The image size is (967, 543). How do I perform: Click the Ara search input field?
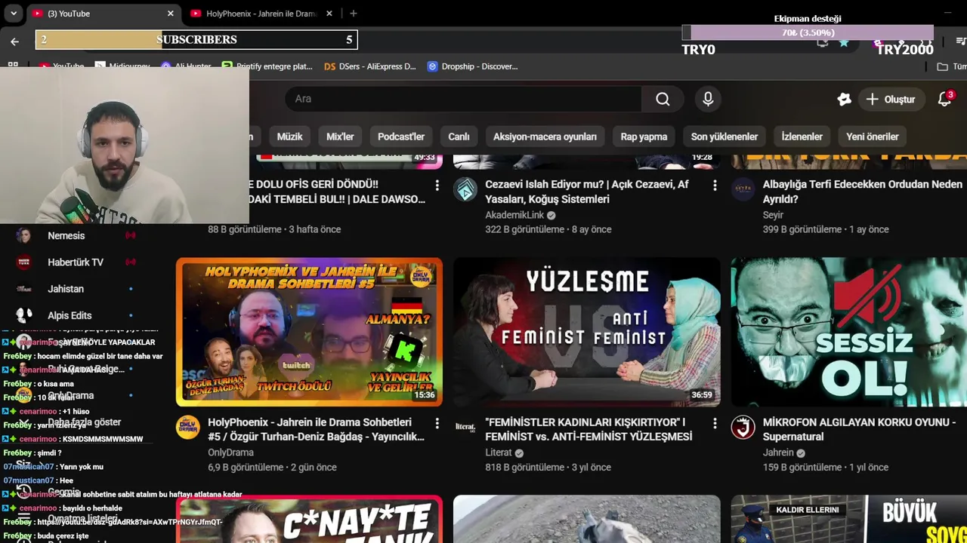tap(463, 99)
